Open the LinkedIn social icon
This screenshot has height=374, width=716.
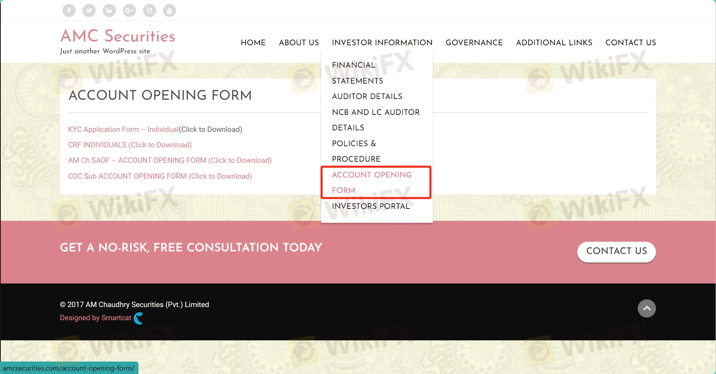pyautogui.click(x=109, y=10)
